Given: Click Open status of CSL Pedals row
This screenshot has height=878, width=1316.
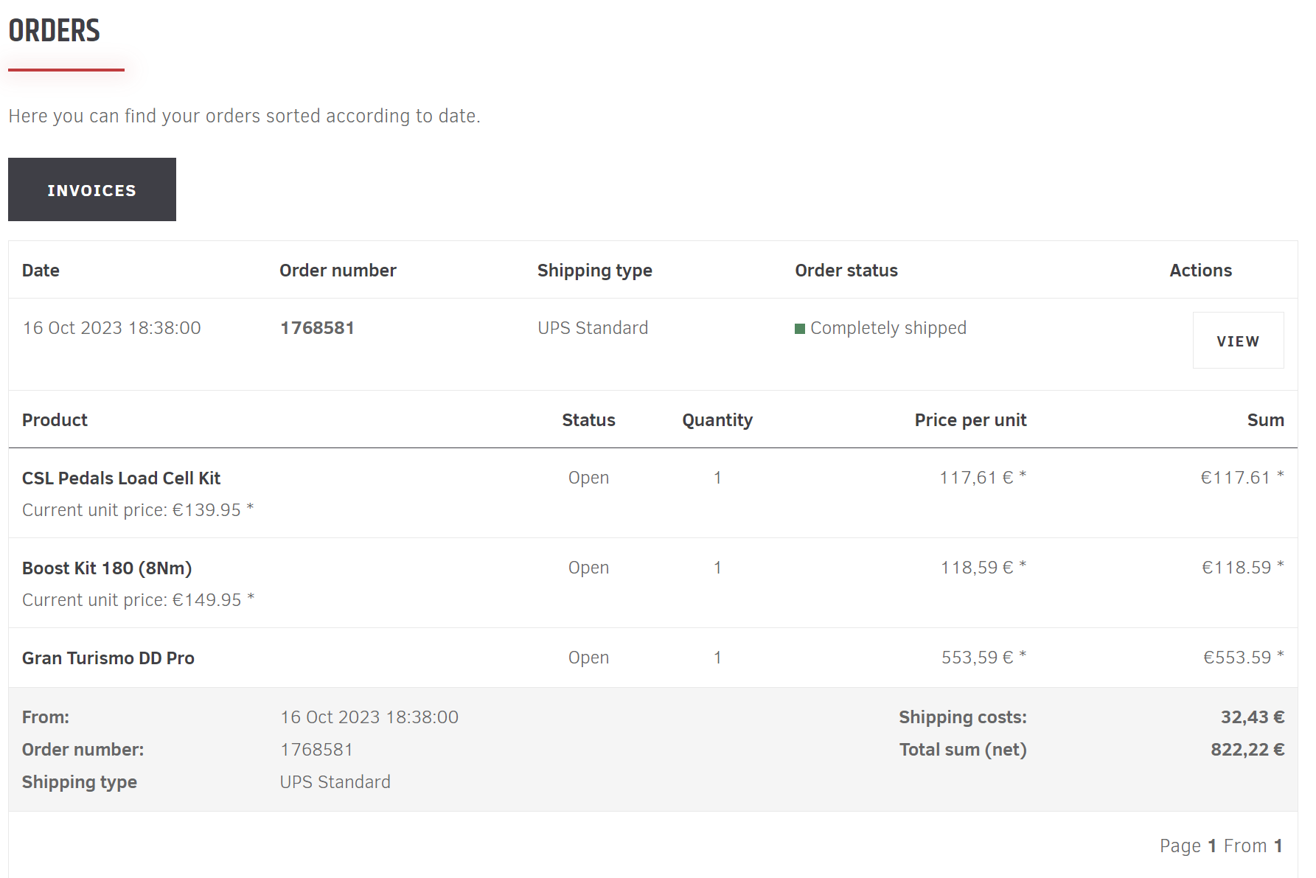Looking at the screenshot, I should tap(588, 478).
